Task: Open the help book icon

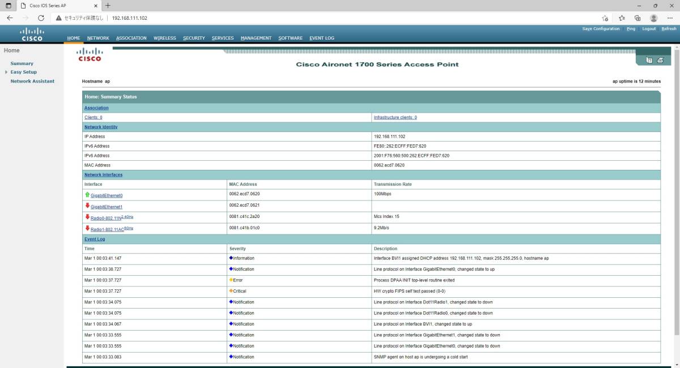Action: coord(649,60)
